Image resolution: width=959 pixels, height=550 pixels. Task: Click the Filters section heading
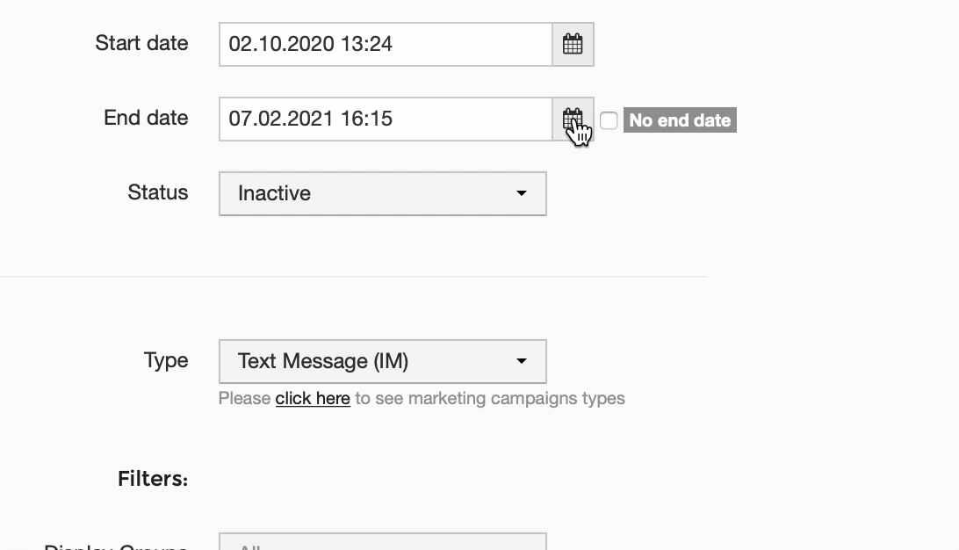click(153, 479)
